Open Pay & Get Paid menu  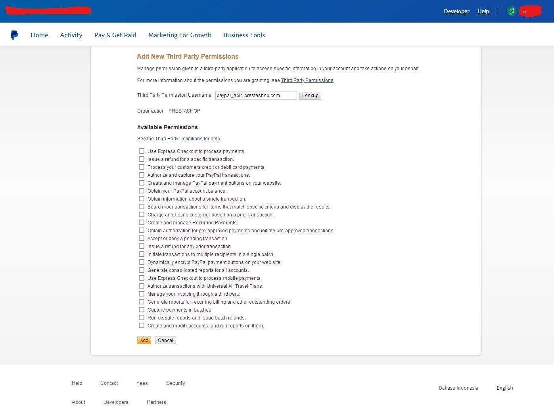(115, 35)
